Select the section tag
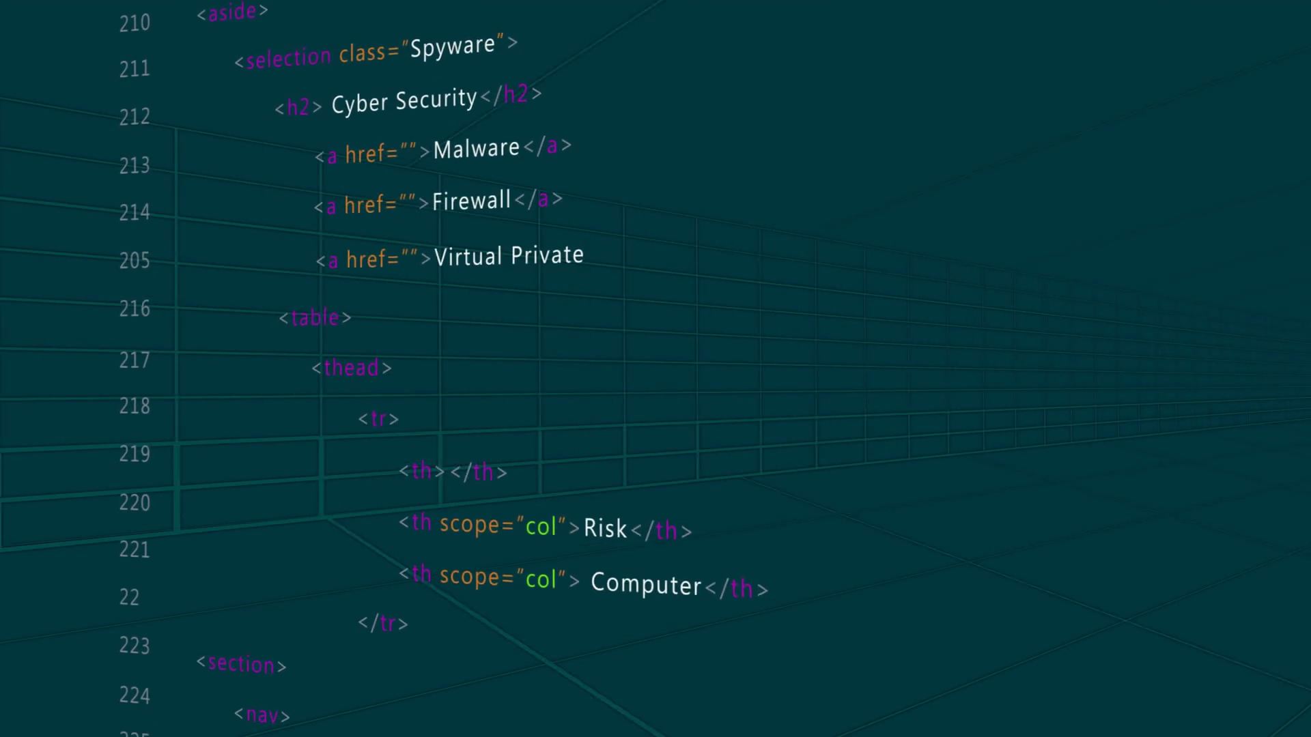1311x737 pixels. pyautogui.click(x=241, y=663)
